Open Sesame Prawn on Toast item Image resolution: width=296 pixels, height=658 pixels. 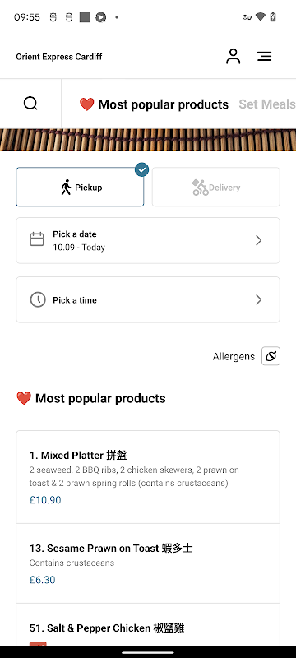[148, 563]
